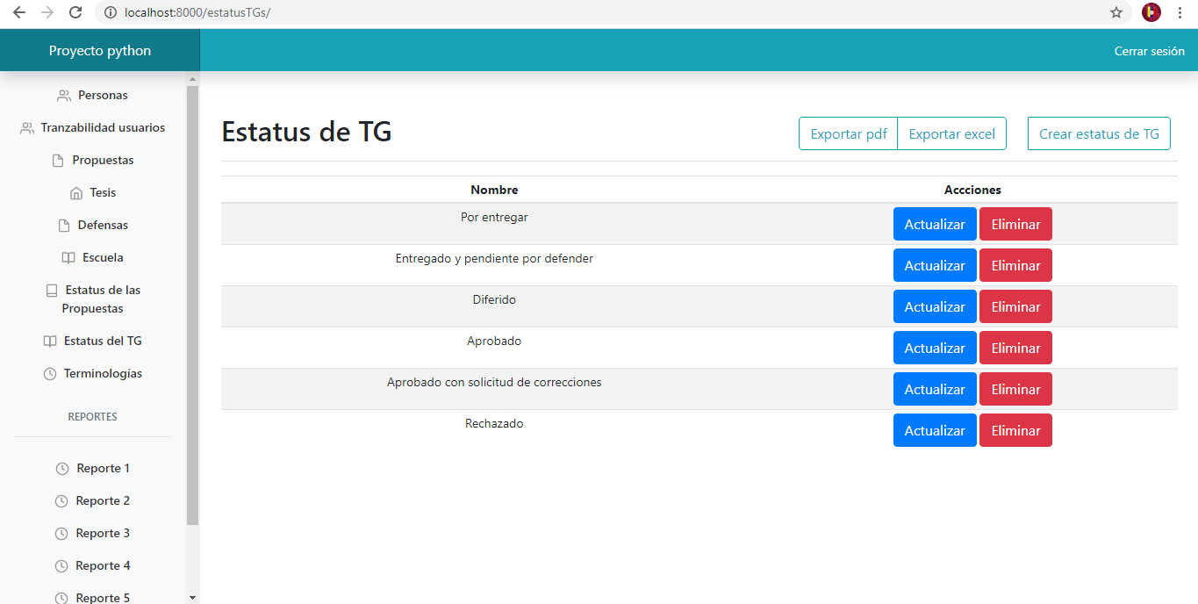
Task: Click the sidebar scrollbar down arrow
Action: pos(192,597)
